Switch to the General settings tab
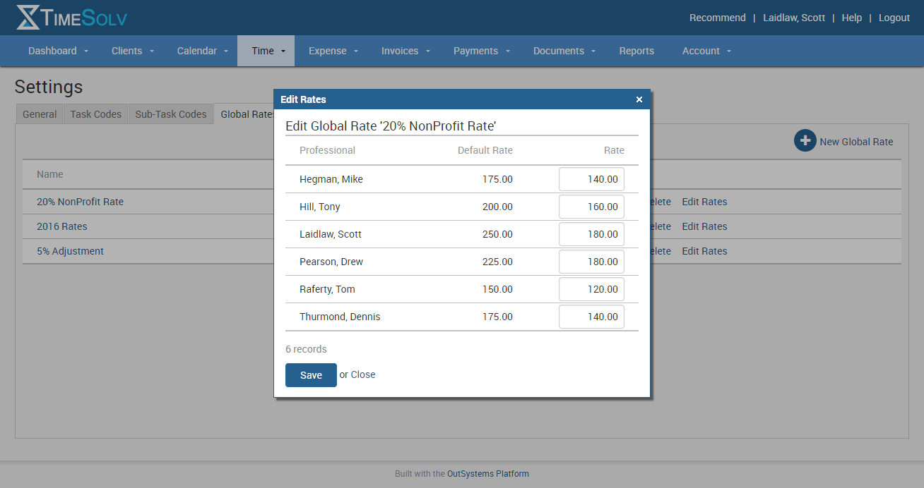This screenshot has height=488, width=924. point(40,114)
